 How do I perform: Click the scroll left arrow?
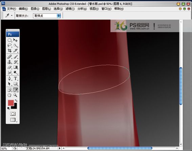[64, 148]
